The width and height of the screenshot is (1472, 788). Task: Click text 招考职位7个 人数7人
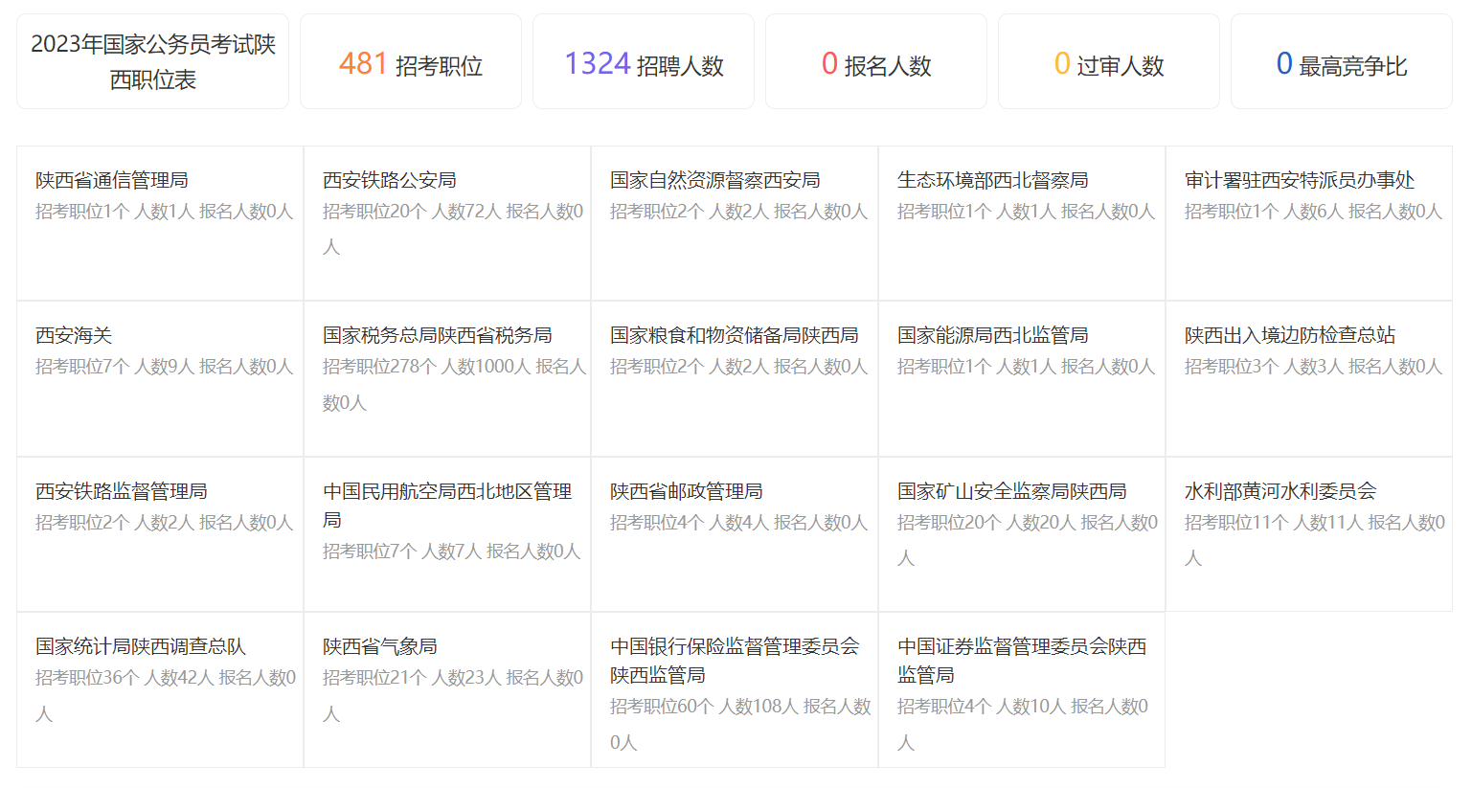point(402,552)
